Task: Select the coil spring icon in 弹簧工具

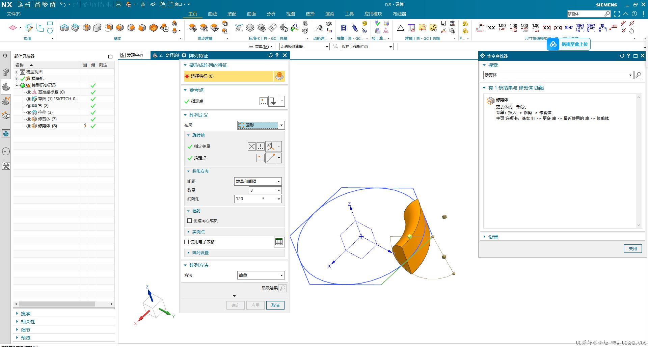Action: (354, 28)
